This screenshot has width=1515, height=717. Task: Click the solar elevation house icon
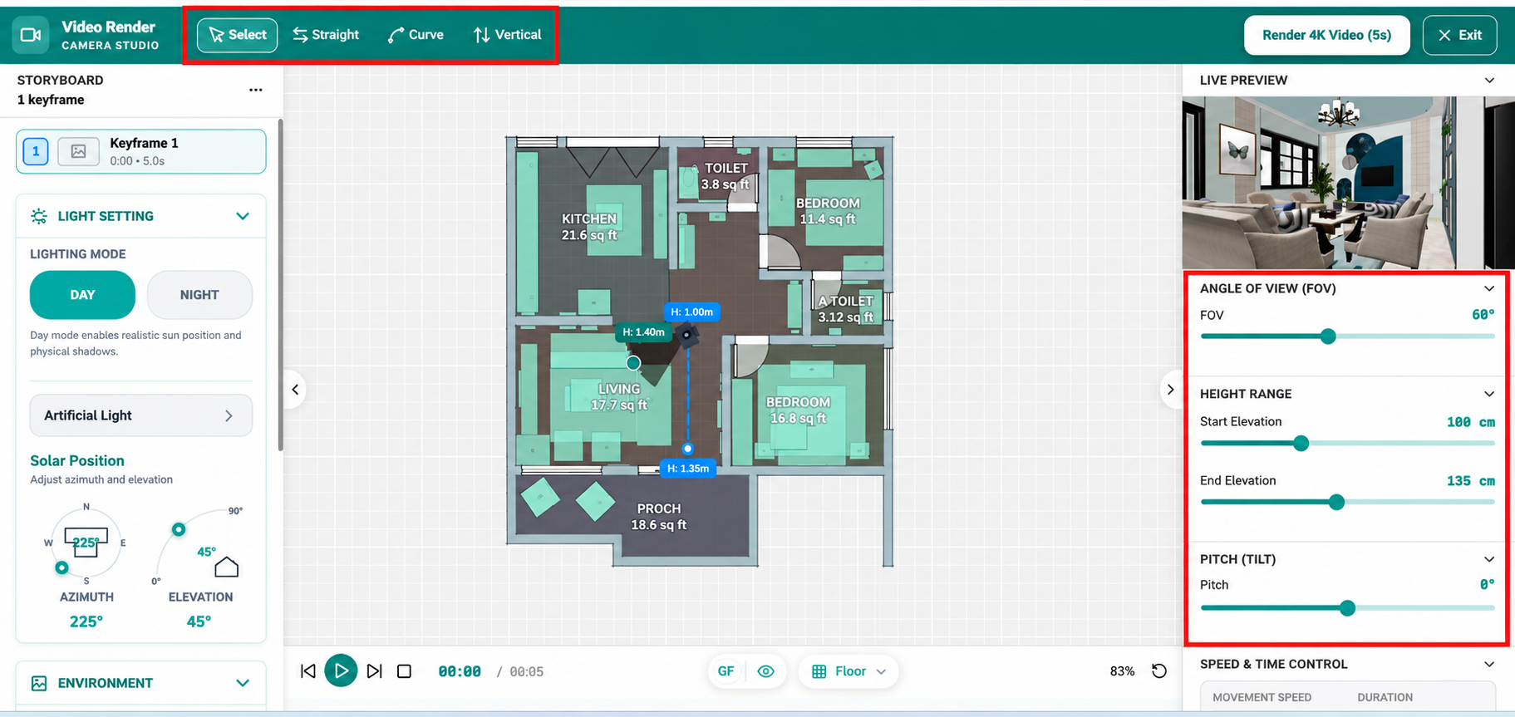point(226,567)
